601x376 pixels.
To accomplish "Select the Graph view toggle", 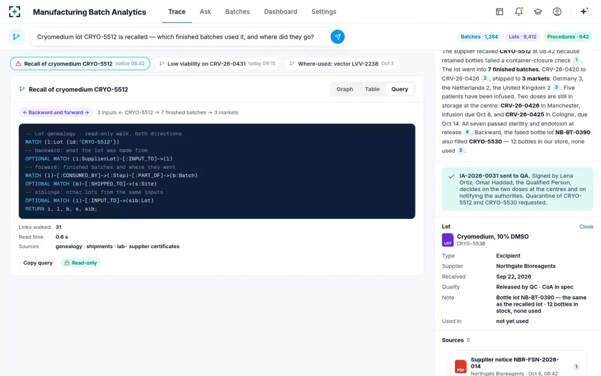I will 345,89.
